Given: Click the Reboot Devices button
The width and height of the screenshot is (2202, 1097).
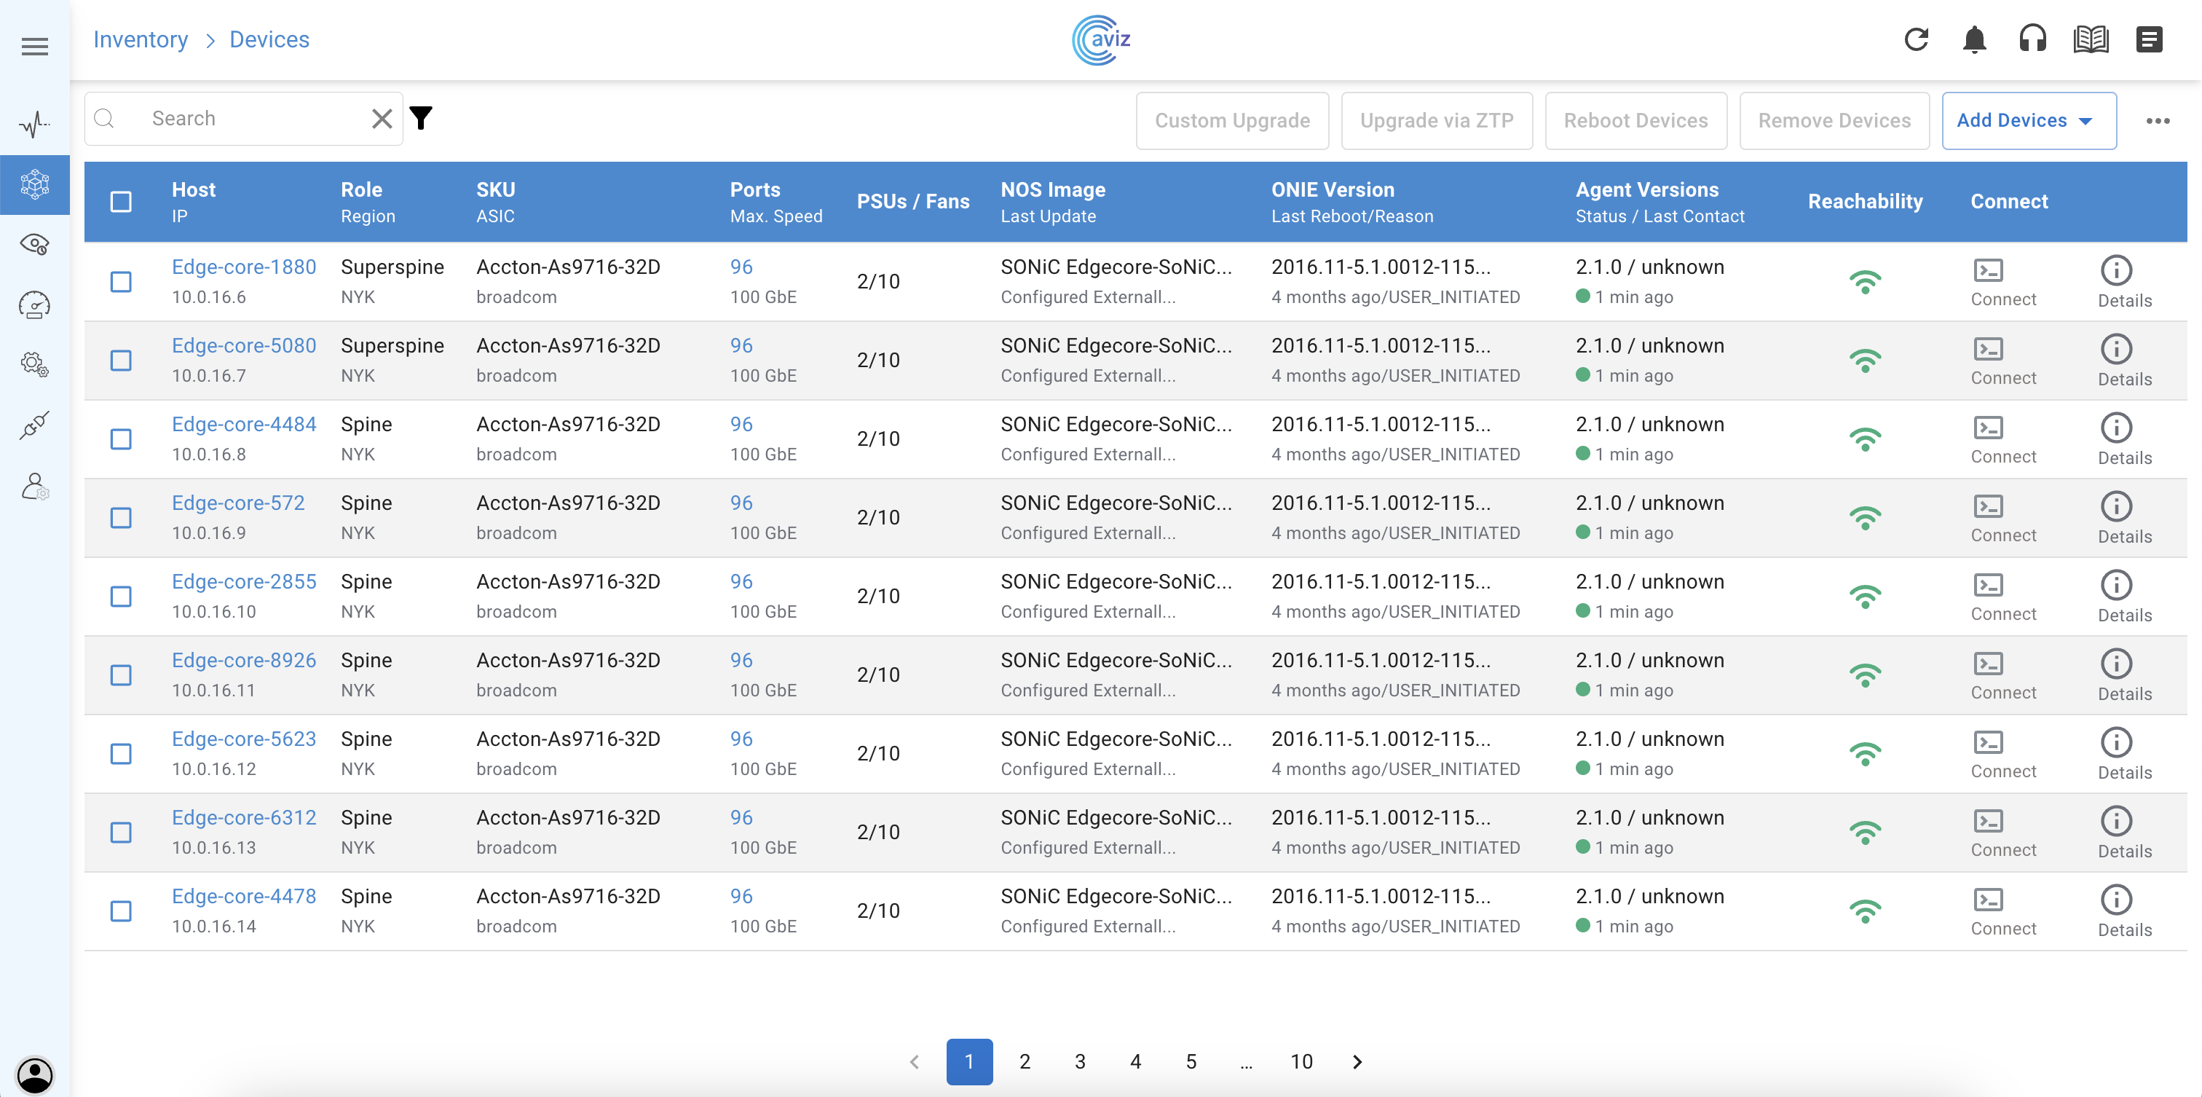Looking at the screenshot, I should [x=1635, y=121].
